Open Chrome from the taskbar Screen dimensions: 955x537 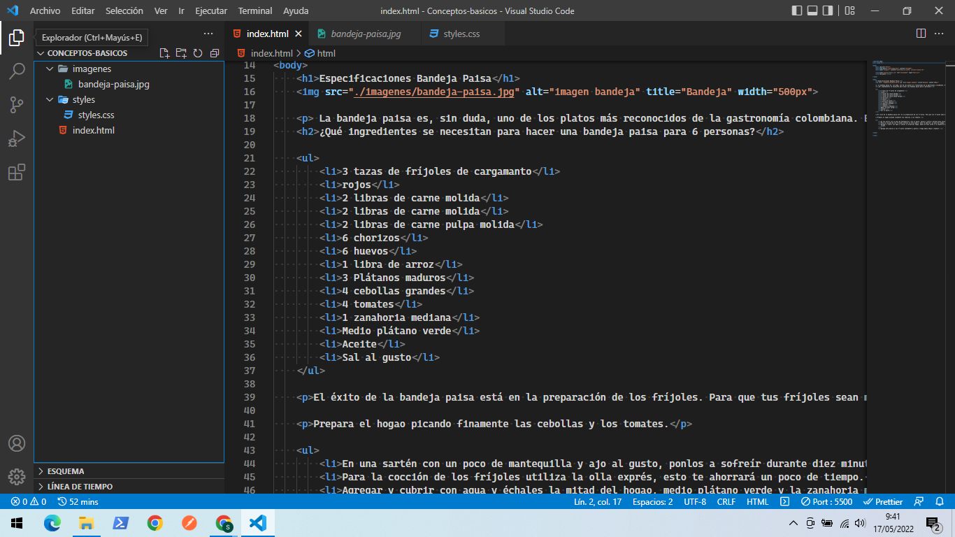tap(155, 522)
